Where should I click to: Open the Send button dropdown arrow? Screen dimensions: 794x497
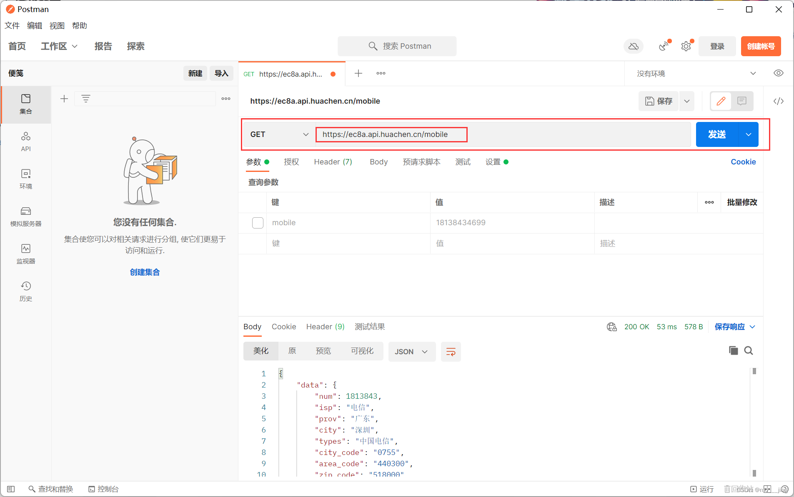(749, 134)
